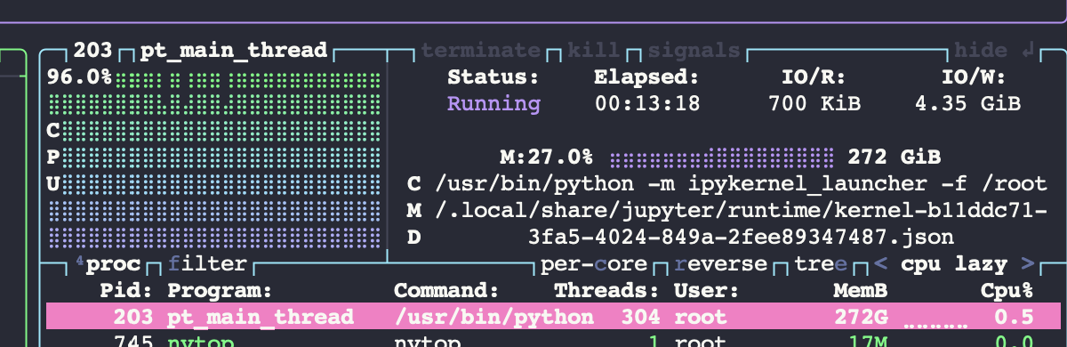
Task: Click the pt_main_thread title in the detail box
Action: (x=234, y=50)
